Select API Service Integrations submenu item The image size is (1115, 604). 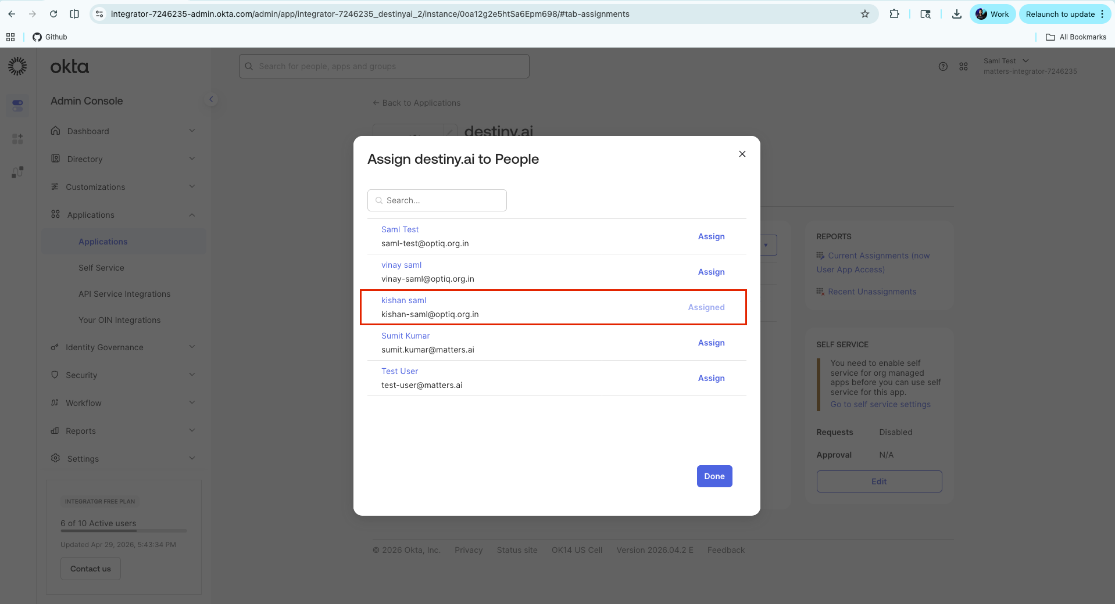click(x=124, y=294)
